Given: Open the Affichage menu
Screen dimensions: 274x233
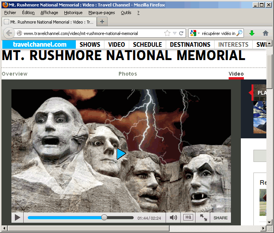Looking at the screenshot, I should tap(49, 13).
